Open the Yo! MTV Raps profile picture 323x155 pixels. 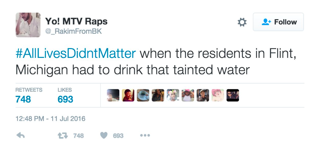tap(28, 25)
